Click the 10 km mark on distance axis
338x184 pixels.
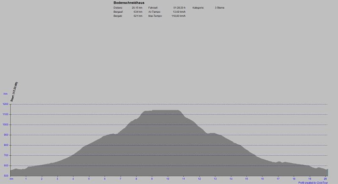[168, 179]
